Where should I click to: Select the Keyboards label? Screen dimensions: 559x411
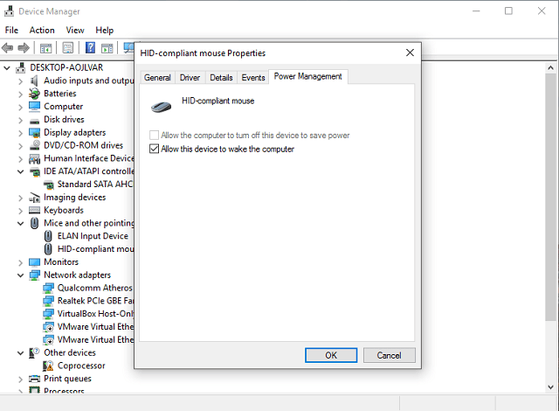[64, 210]
